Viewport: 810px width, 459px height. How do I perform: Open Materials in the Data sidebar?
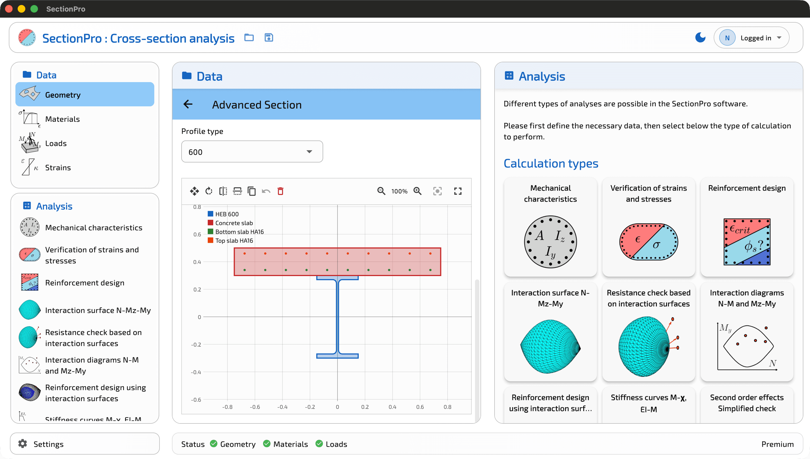(x=85, y=119)
